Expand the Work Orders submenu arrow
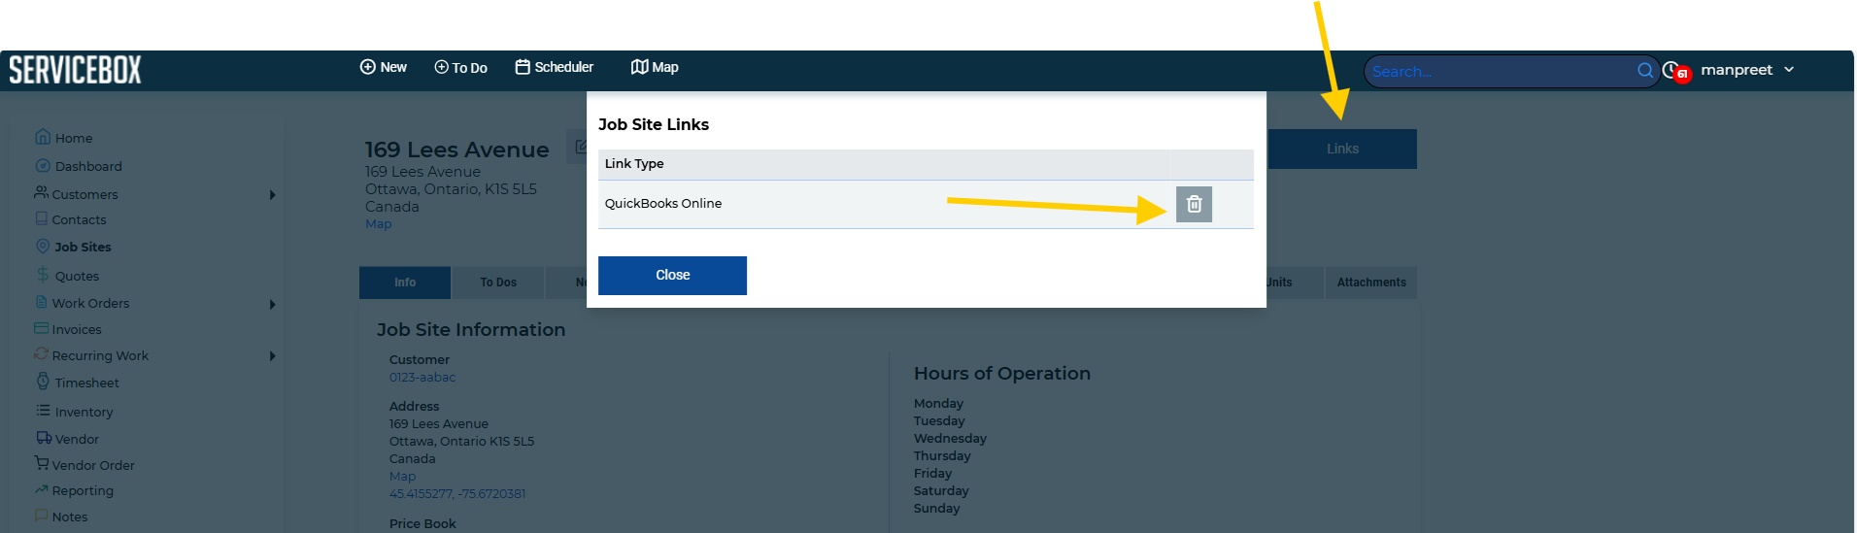The width and height of the screenshot is (1857, 533). [x=273, y=305]
